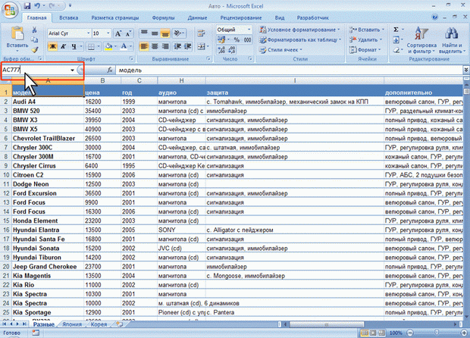Decrease font size with the small A

coord(128,33)
